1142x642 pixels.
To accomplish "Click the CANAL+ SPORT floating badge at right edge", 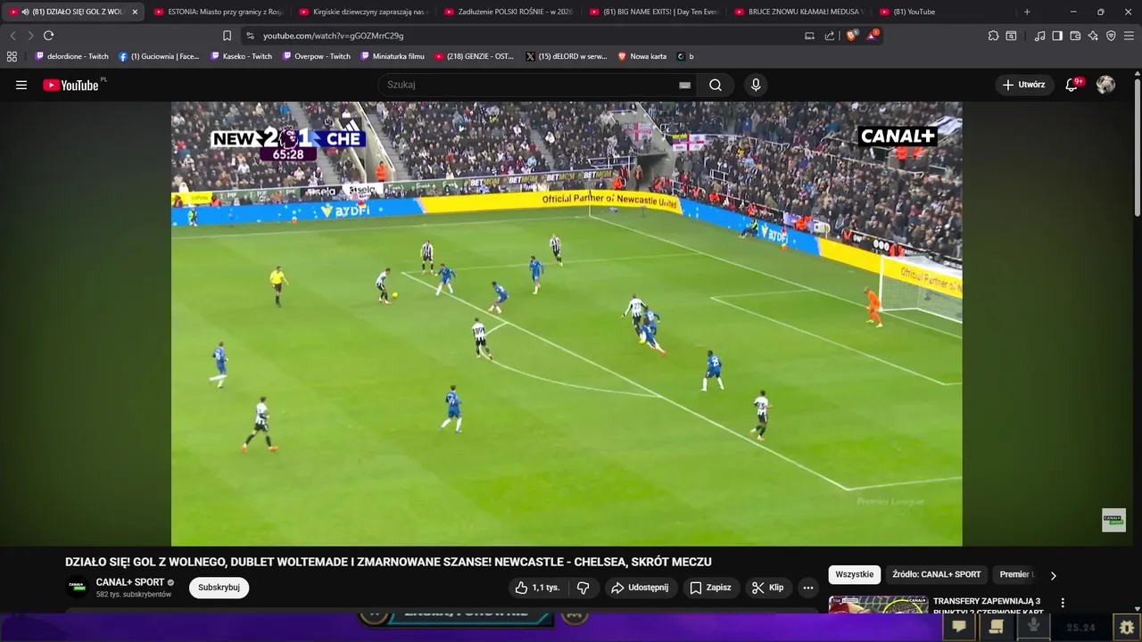I will pos(1113,520).
